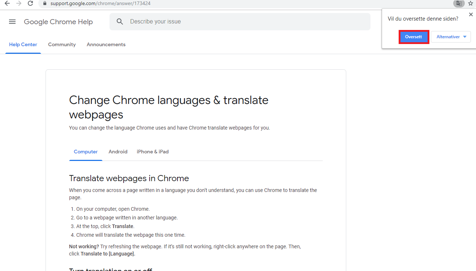
Task: Click the article title heading
Action: pyautogui.click(x=169, y=107)
